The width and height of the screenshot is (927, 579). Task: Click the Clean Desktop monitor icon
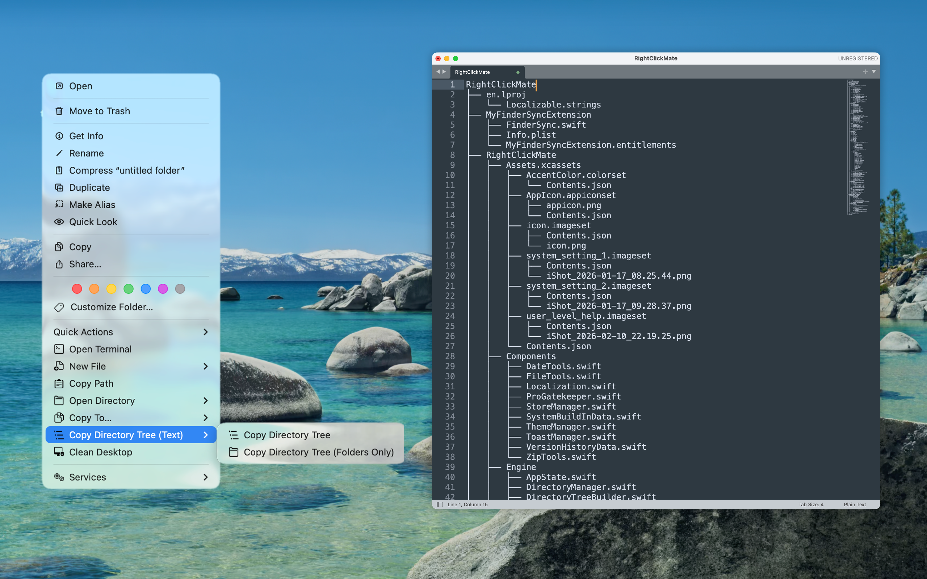tap(59, 452)
